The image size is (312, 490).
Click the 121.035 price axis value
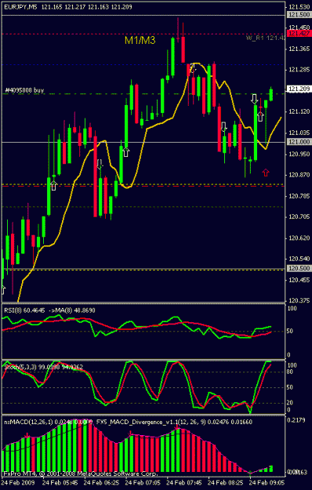pos(299,133)
